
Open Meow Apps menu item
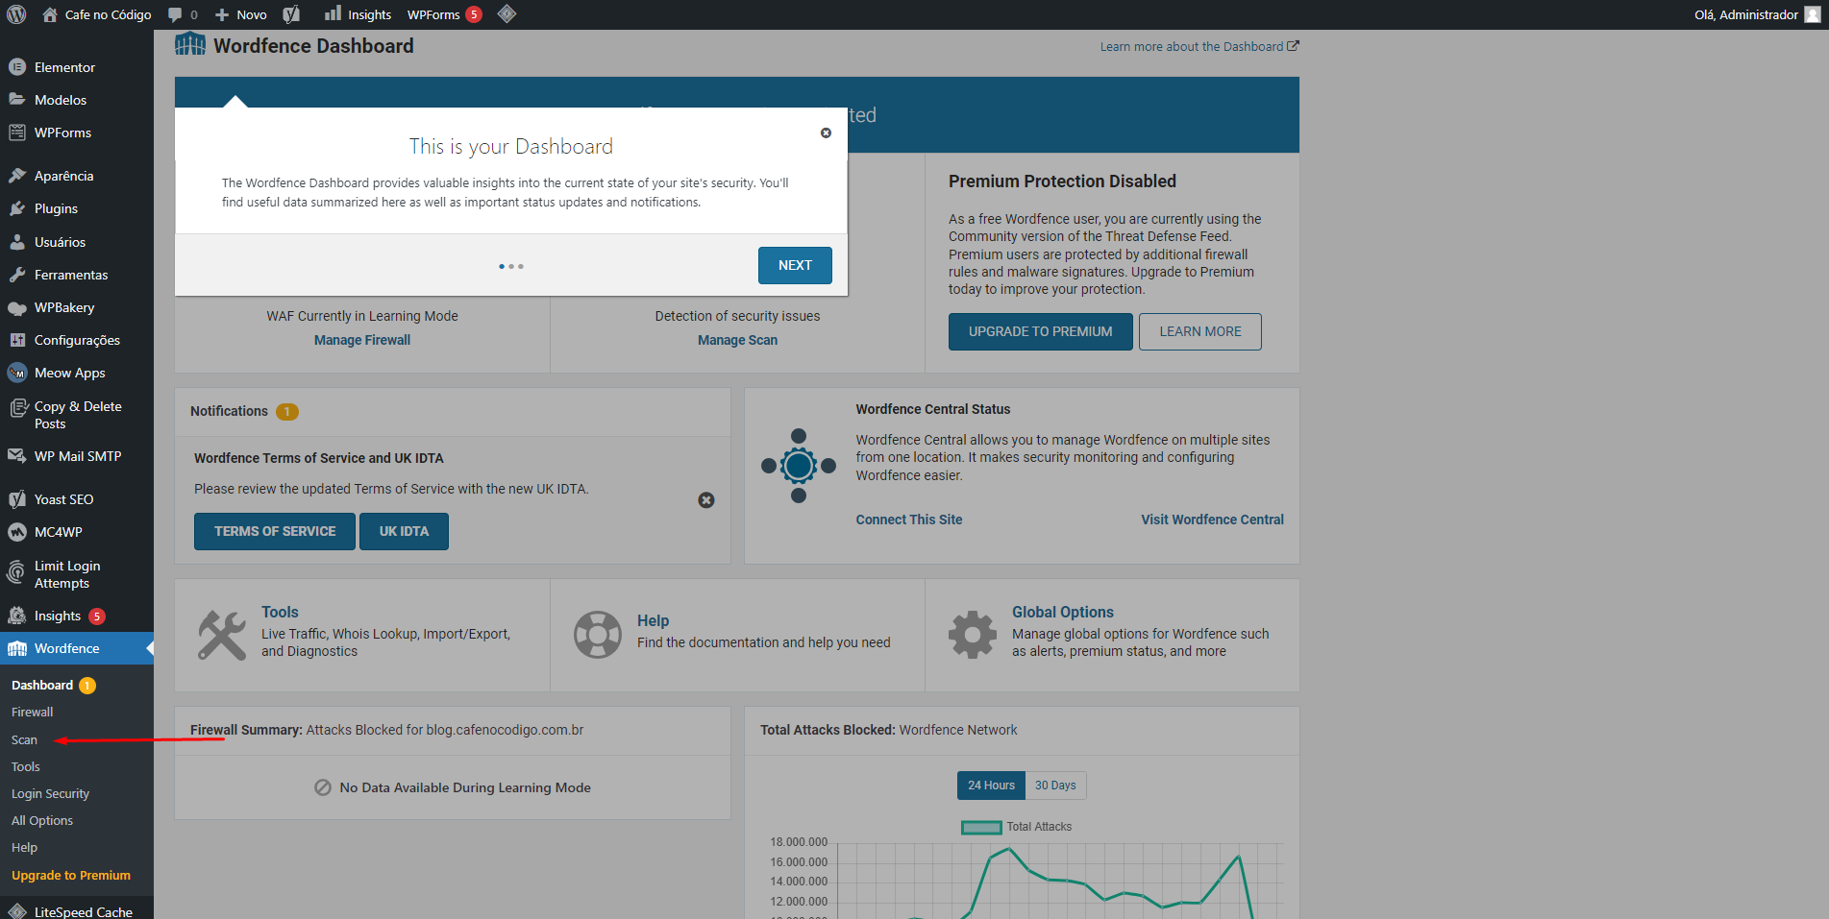pos(77,373)
